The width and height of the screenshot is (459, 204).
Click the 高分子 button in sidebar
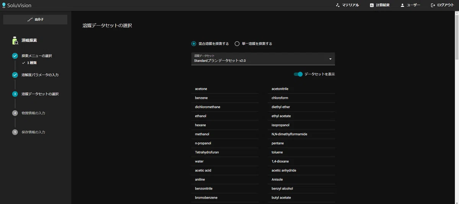pos(35,19)
